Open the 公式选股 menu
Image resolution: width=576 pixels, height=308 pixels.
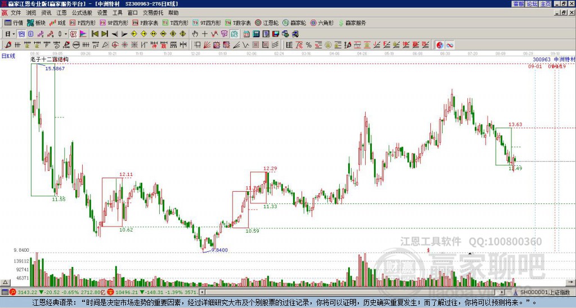point(82,13)
